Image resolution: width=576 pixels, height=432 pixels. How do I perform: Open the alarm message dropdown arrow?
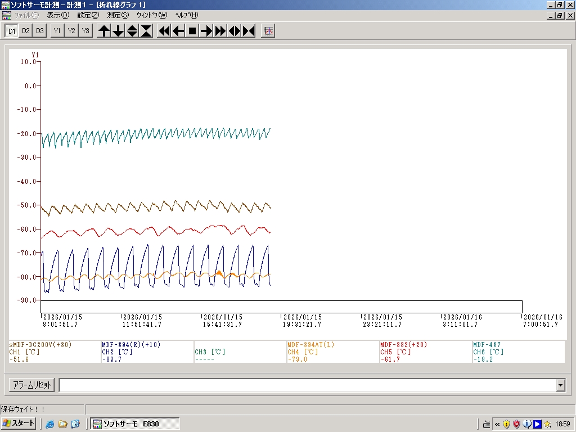pyautogui.click(x=560, y=385)
